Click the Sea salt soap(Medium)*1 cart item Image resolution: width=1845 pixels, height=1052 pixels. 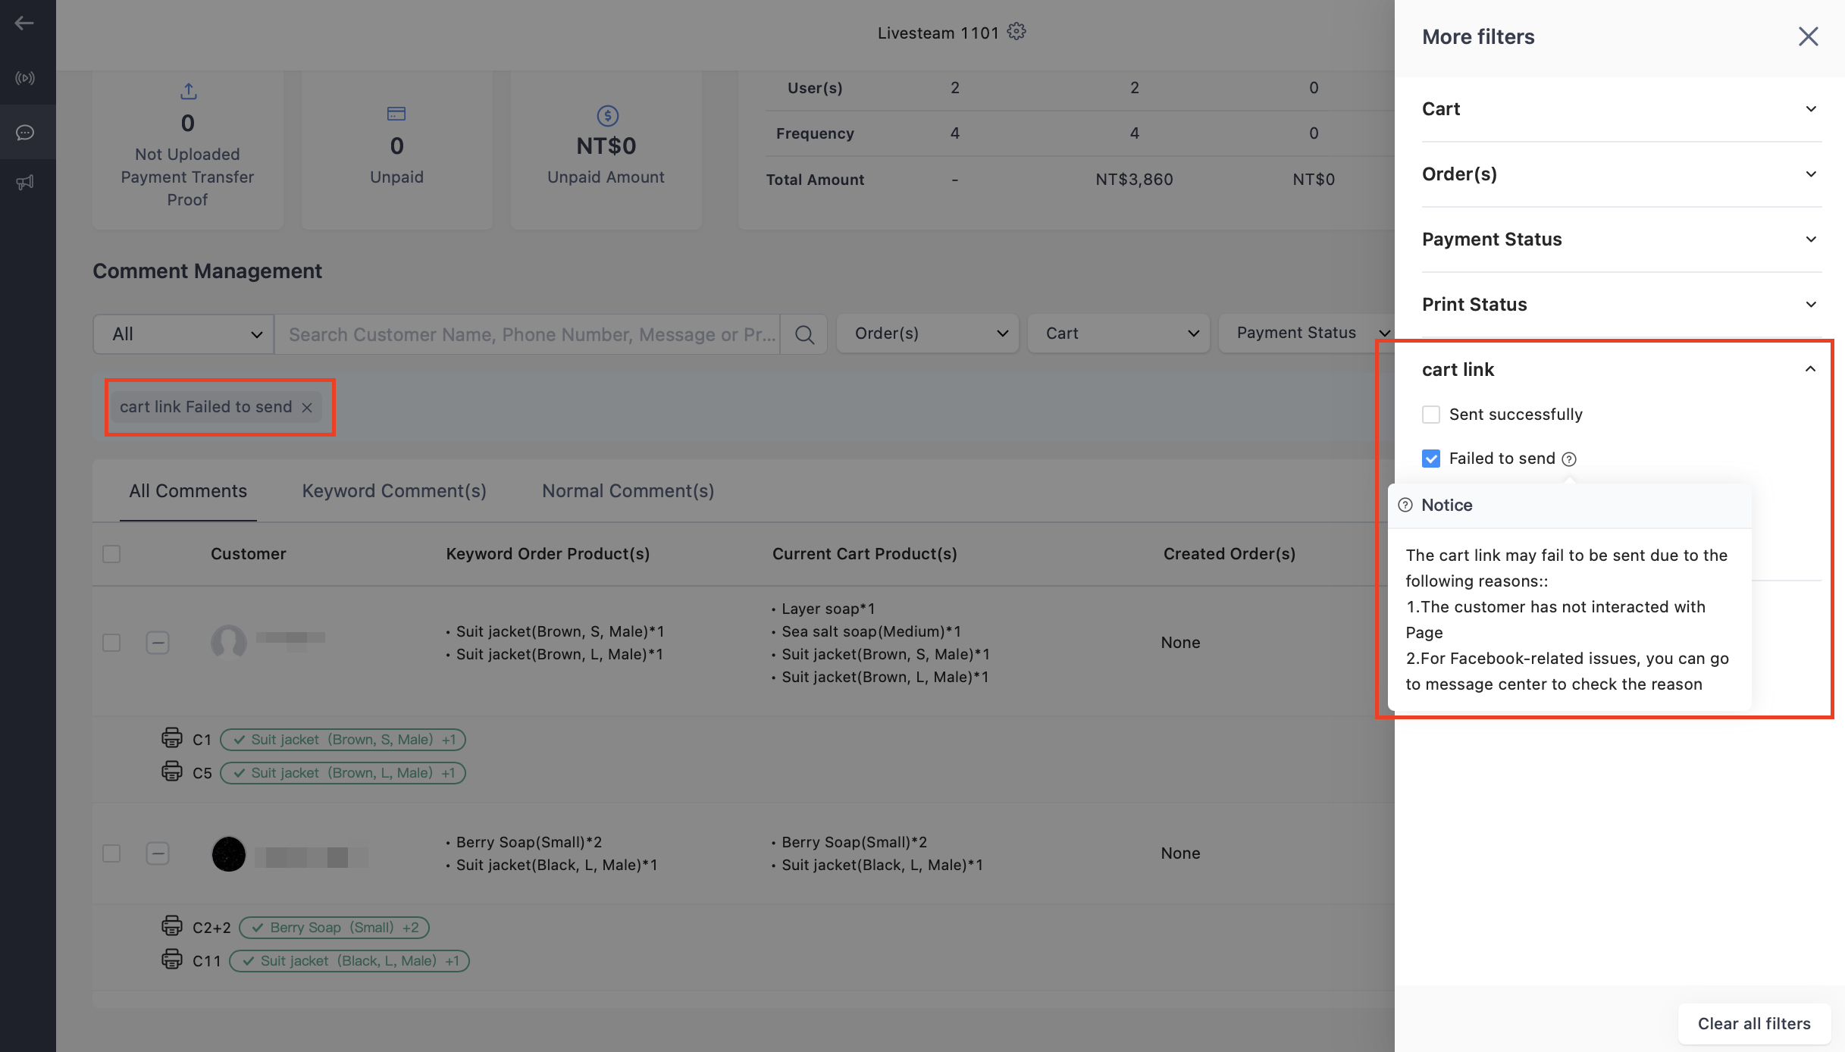point(871,631)
